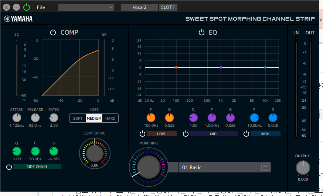
Task: Click the LOW band label bar
Action: 161,134
